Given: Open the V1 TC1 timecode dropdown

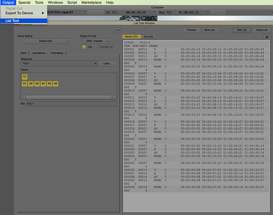Looking at the screenshot, I should pyautogui.click(x=155, y=12).
